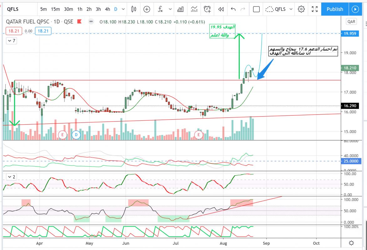Click the red flag next to QSE
Screen dimensions: 367x250
[79, 22]
